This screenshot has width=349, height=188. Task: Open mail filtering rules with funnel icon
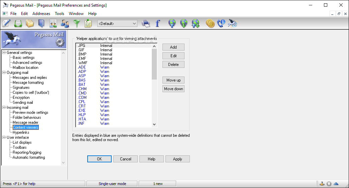(77, 24)
